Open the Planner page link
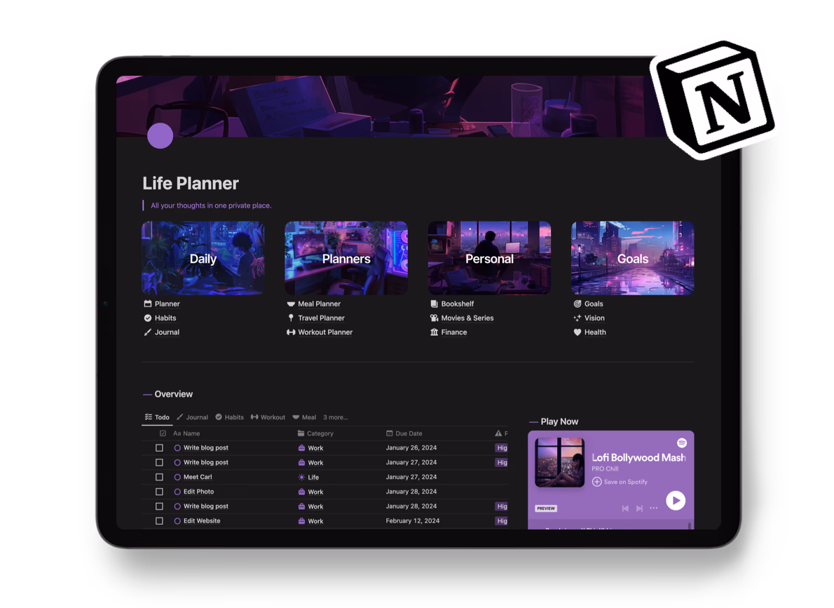The width and height of the screenshot is (834, 608). point(167,304)
